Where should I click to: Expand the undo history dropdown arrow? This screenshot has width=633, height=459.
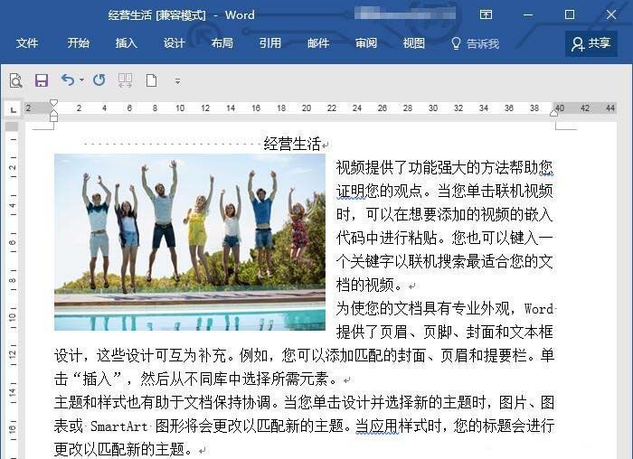pyautogui.click(x=82, y=80)
